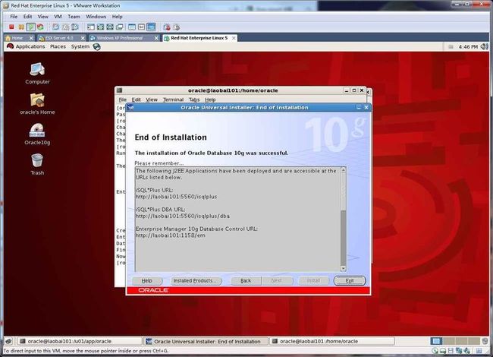493x357 pixels.
Task: Click the iSQL*Plus URL text http://laobai101:5560/isqlplus
Action: click(x=176, y=197)
